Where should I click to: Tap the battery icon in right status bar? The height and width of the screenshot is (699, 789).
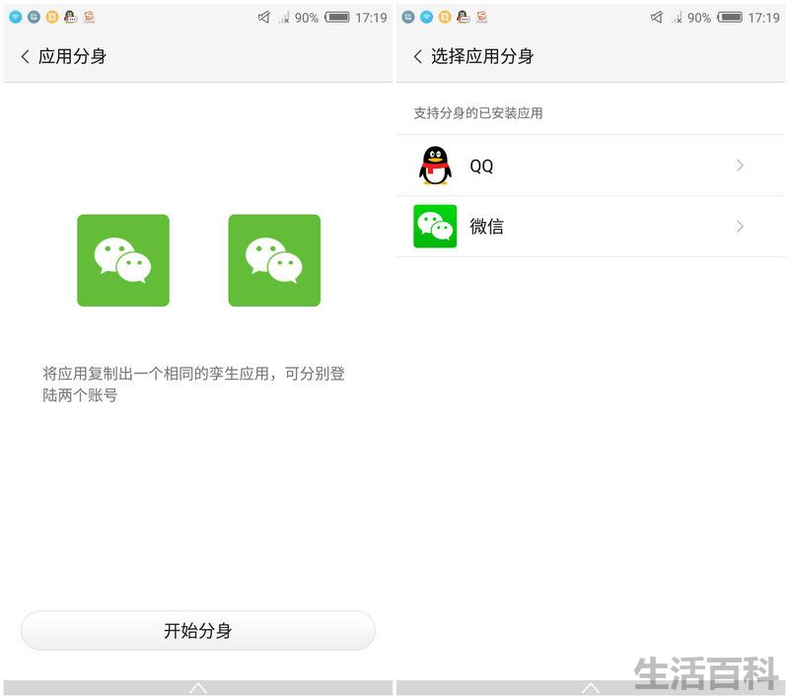pos(730,18)
